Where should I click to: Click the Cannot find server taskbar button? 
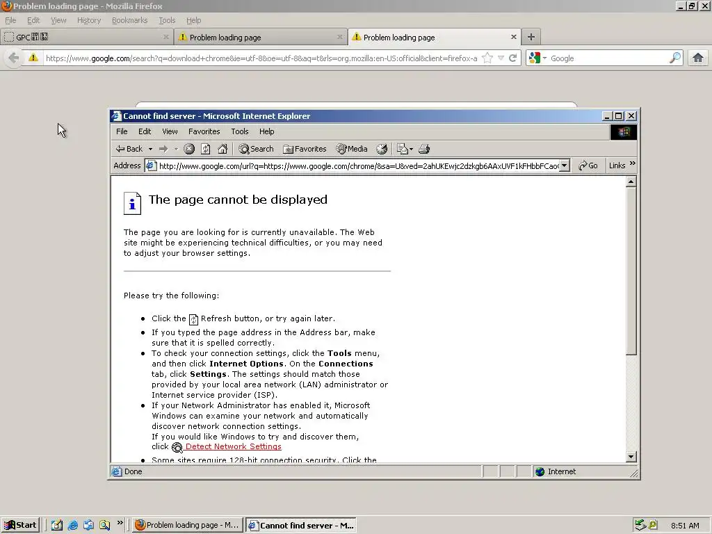click(x=300, y=526)
